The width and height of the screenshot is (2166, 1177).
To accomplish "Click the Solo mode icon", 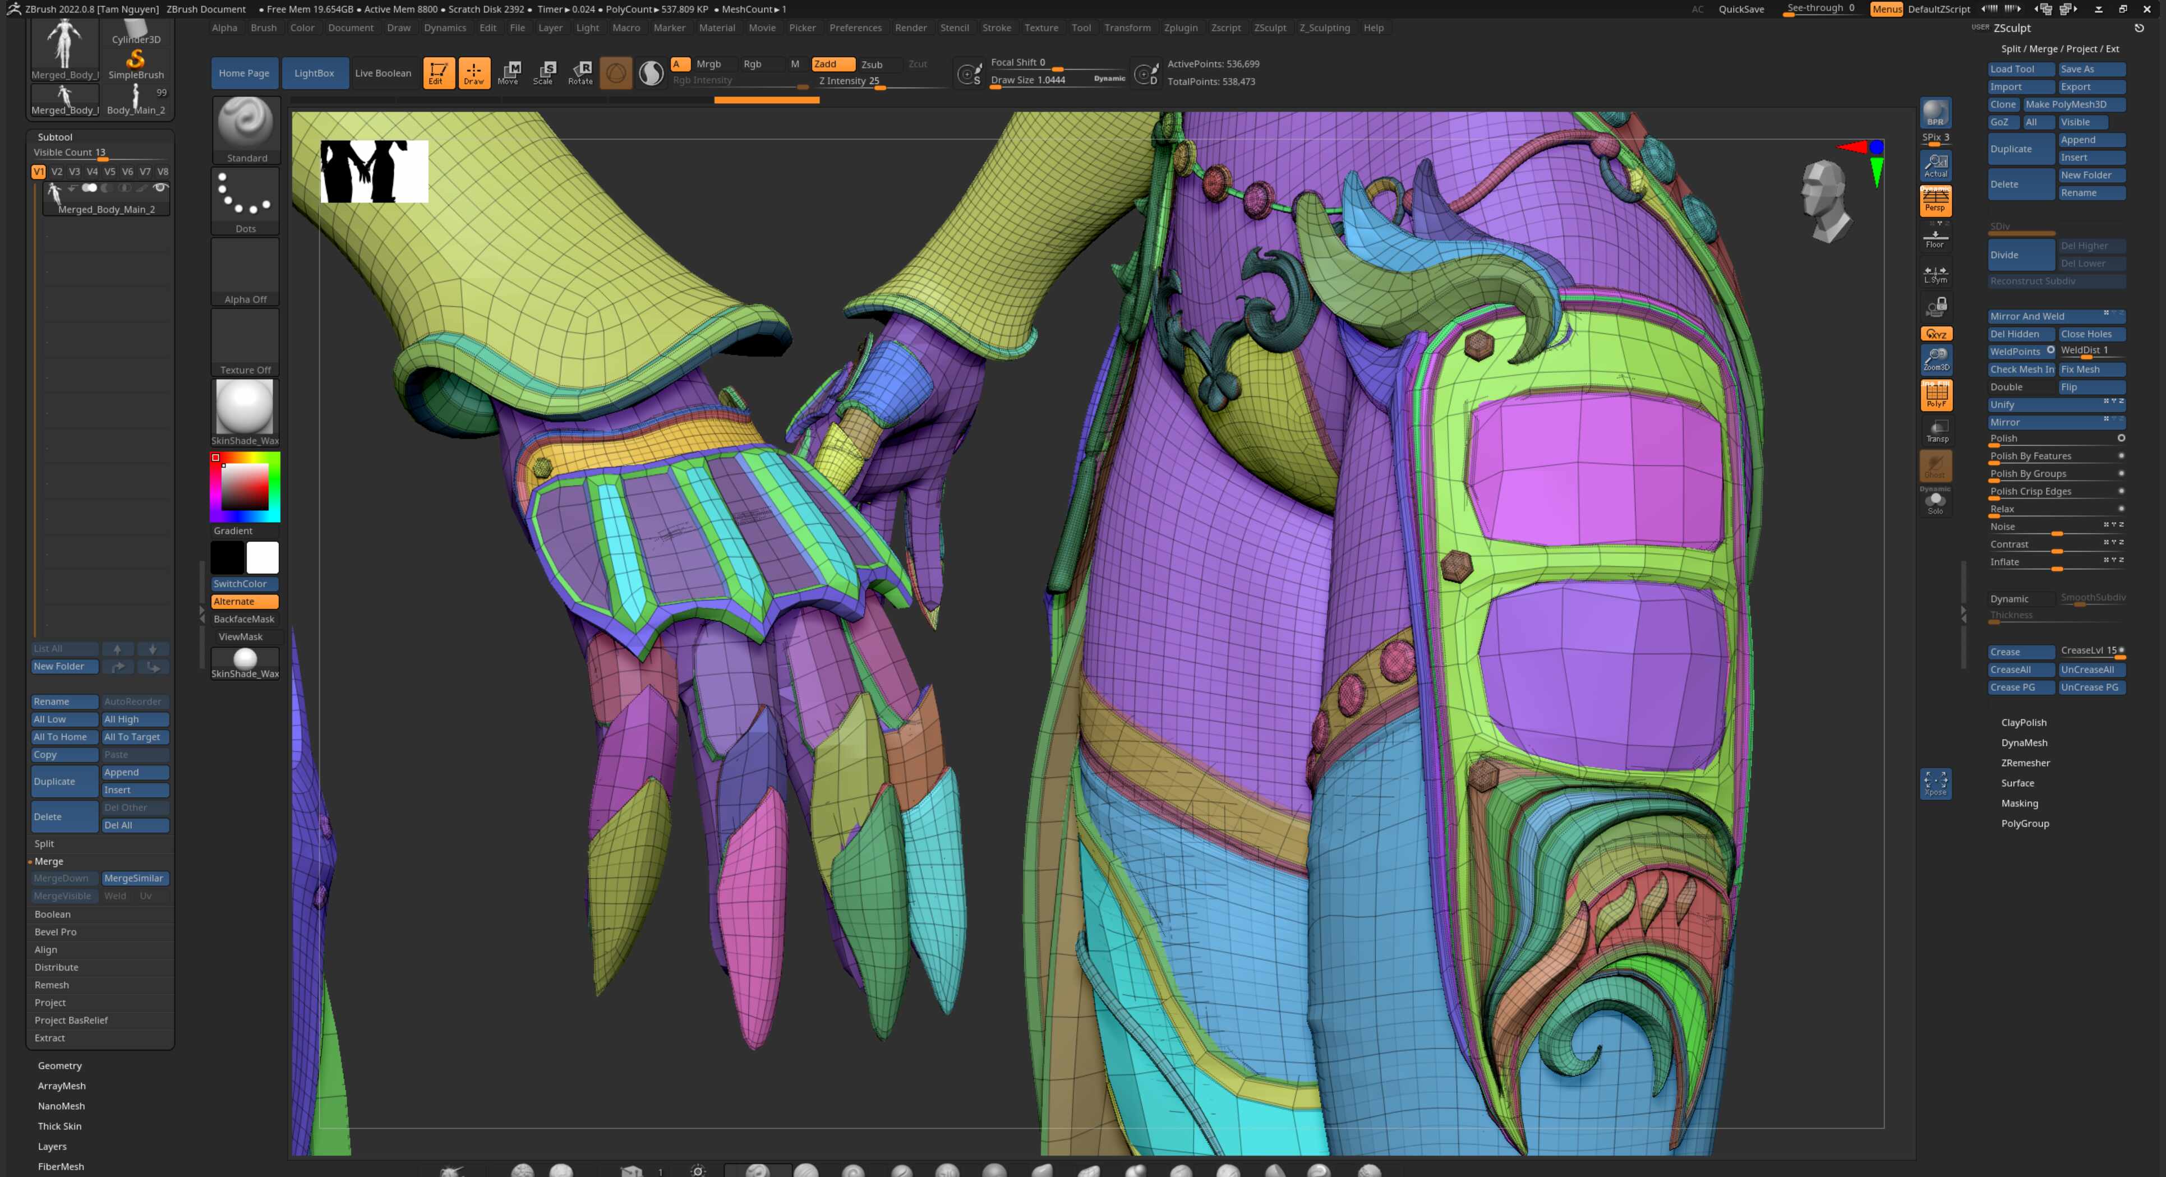I will tap(1935, 503).
